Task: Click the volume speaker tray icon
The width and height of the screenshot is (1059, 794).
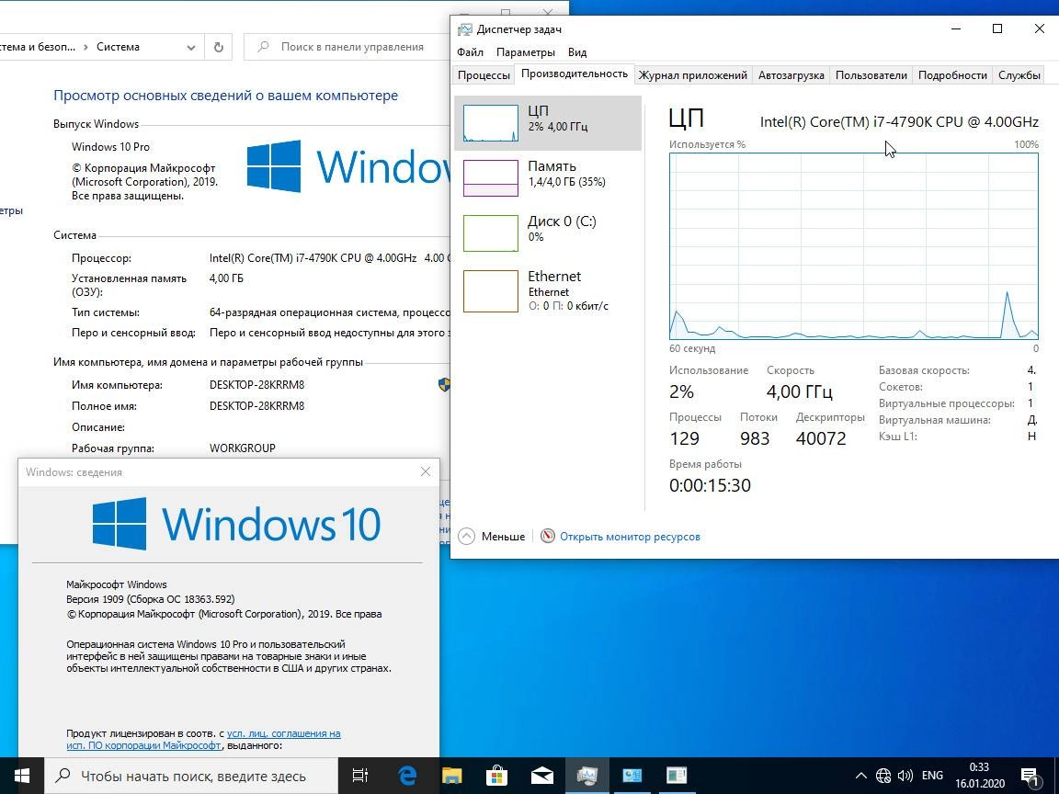Action: [905, 776]
